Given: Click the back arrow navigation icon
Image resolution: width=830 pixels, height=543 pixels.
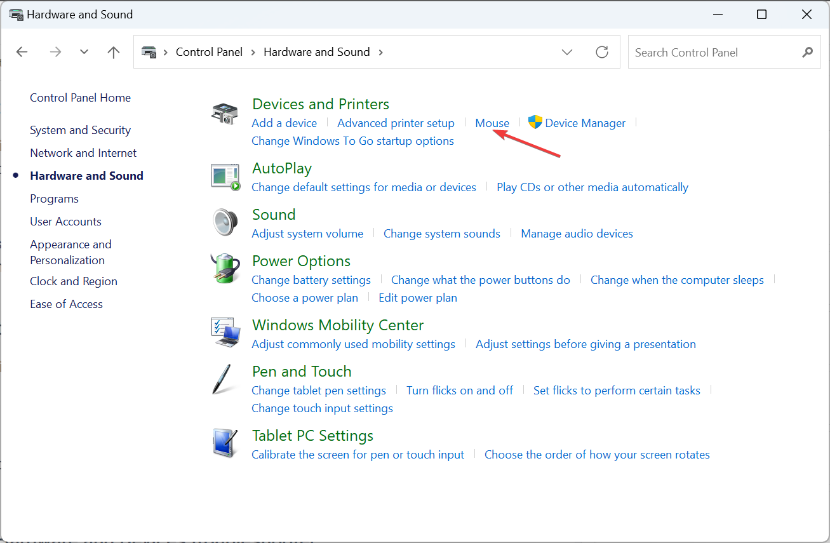Looking at the screenshot, I should point(22,52).
